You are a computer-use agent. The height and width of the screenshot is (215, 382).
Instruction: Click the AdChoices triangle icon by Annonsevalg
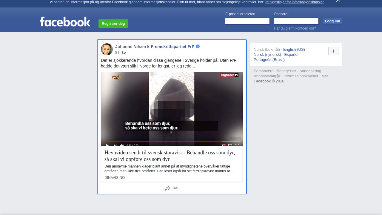click(279, 76)
